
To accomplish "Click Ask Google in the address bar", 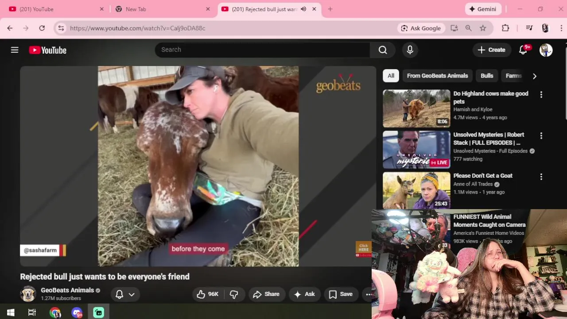I will (x=421, y=28).
